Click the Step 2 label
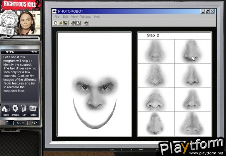This screenshot has height=156, width=226. point(153,35)
